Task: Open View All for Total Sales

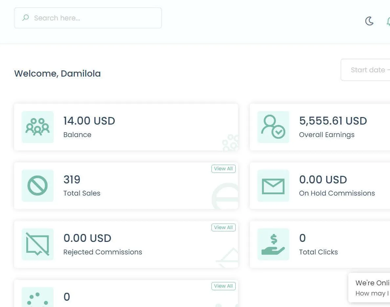Action: [x=223, y=169]
